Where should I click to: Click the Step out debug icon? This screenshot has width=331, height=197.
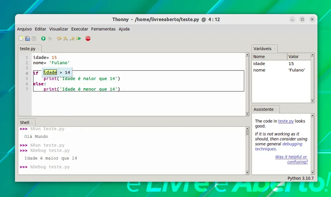[72, 38]
